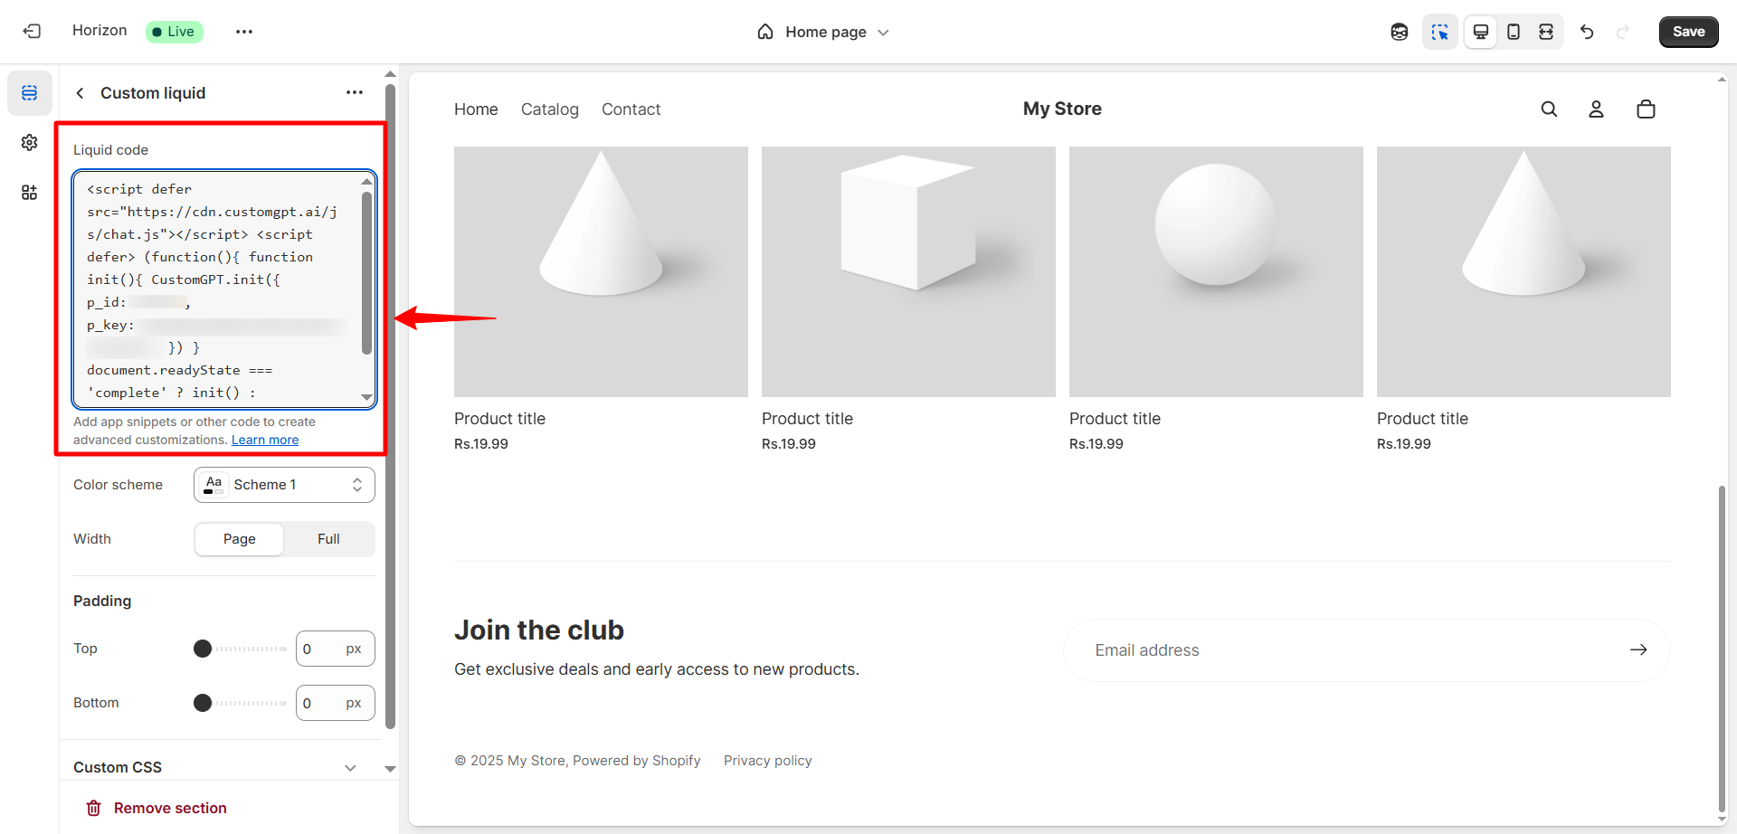Open the shopping cart icon

coord(1646,109)
